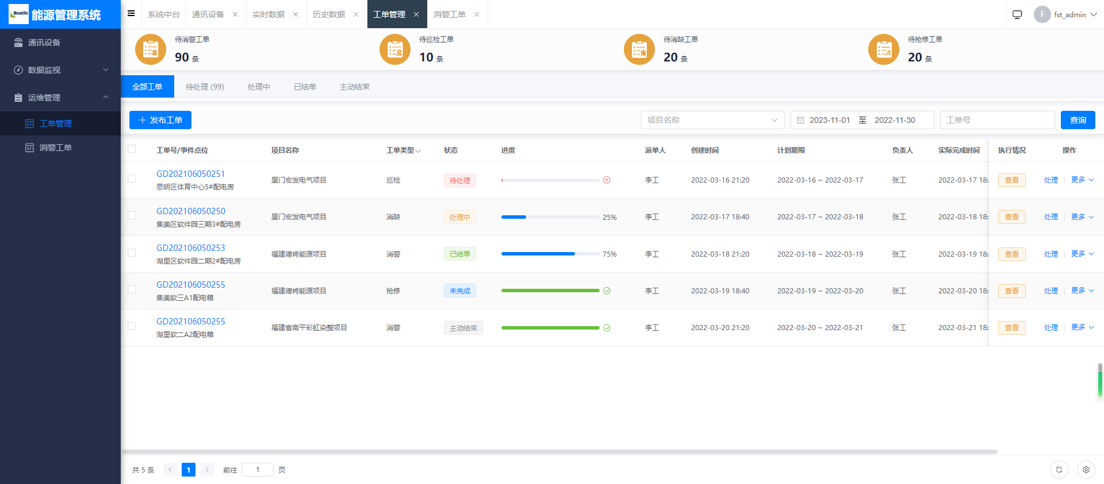1104x484 pixels.
Task: Select the 待处理 (99) filter tab
Action: coord(205,87)
